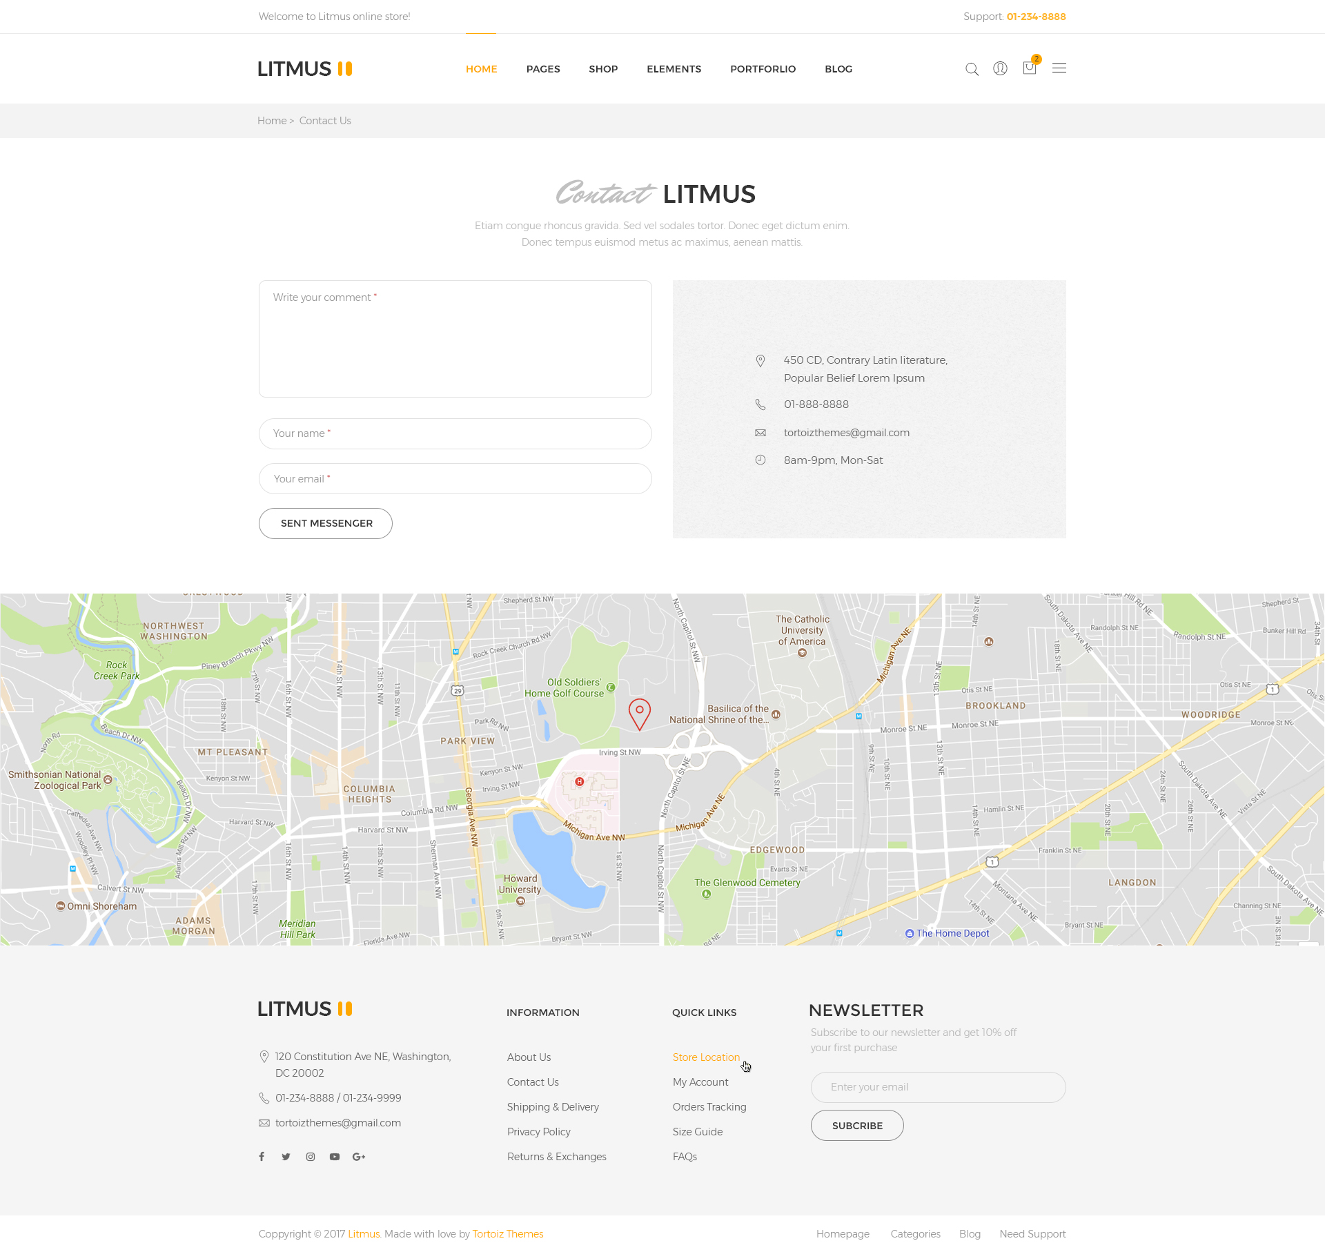Open the hamburger menu in header

pos(1059,68)
